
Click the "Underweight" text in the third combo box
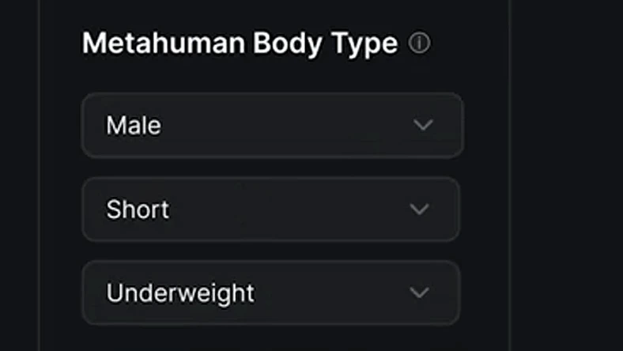(x=180, y=294)
